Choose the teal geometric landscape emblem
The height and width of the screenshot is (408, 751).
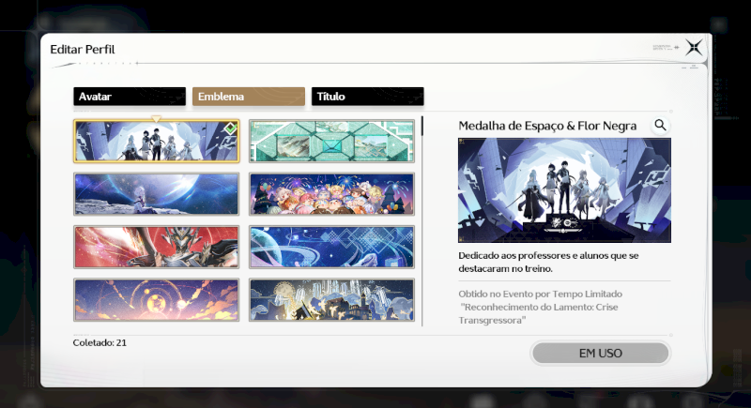(331, 141)
